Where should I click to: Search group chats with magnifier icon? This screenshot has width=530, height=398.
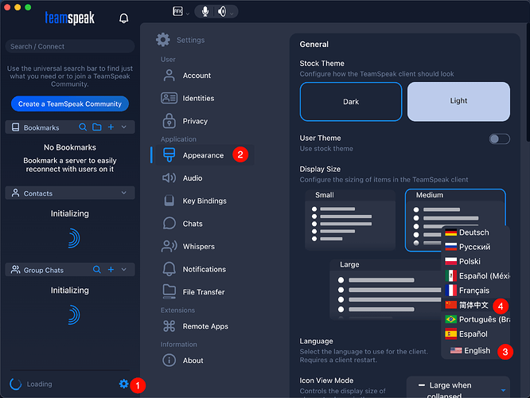96,270
